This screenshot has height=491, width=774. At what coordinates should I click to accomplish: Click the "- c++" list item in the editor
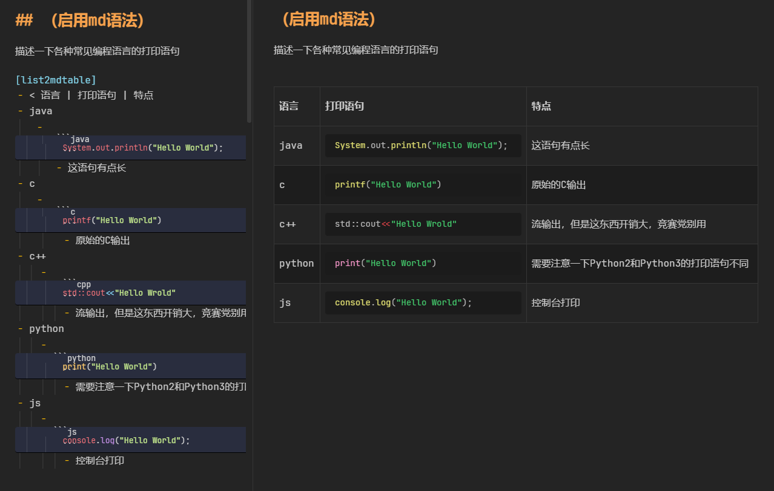32,256
